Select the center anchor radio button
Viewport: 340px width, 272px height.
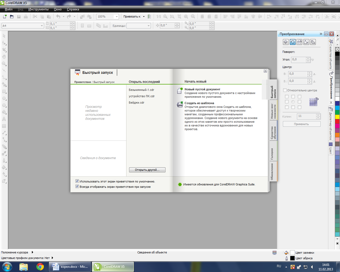[x=293, y=102]
